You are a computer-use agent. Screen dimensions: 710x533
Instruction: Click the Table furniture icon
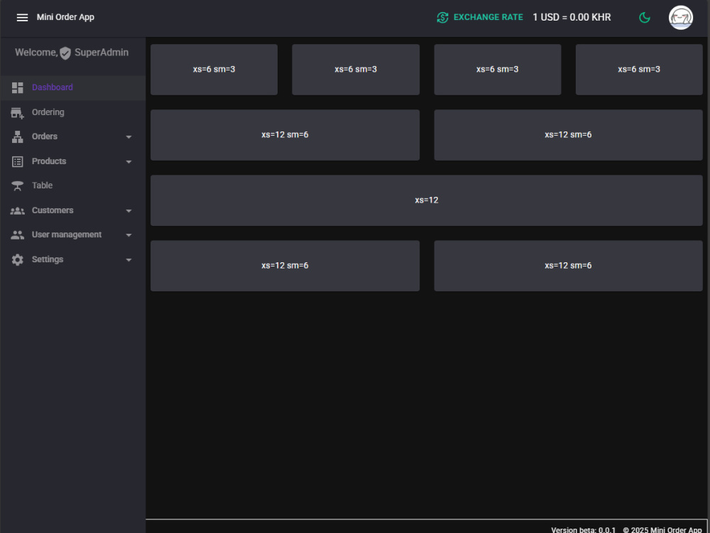[17, 185]
